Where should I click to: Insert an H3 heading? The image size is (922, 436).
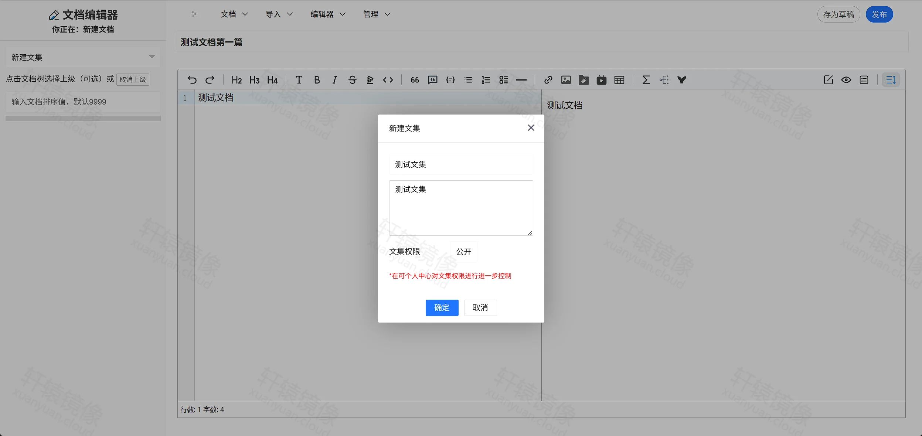[x=254, y=80]
